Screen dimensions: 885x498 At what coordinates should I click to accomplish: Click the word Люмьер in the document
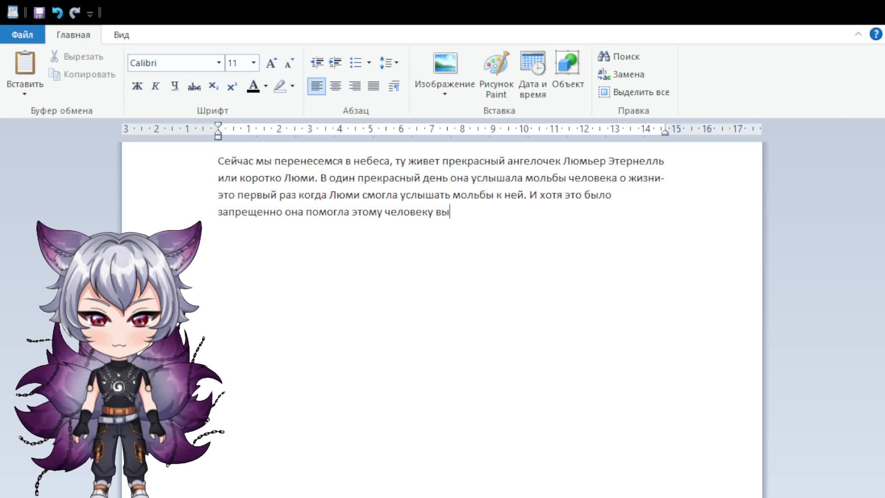(584, 161)
